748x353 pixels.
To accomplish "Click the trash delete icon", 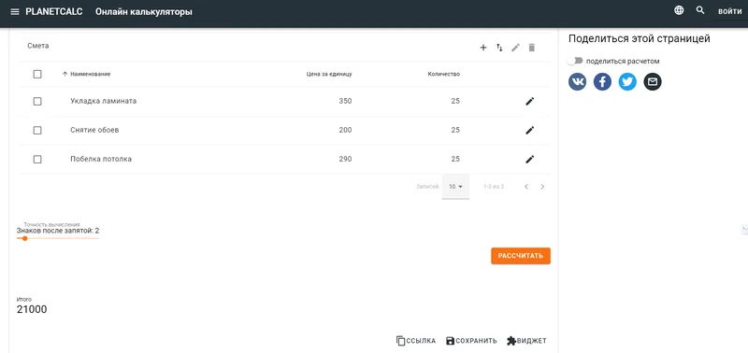I will point(532,48).
